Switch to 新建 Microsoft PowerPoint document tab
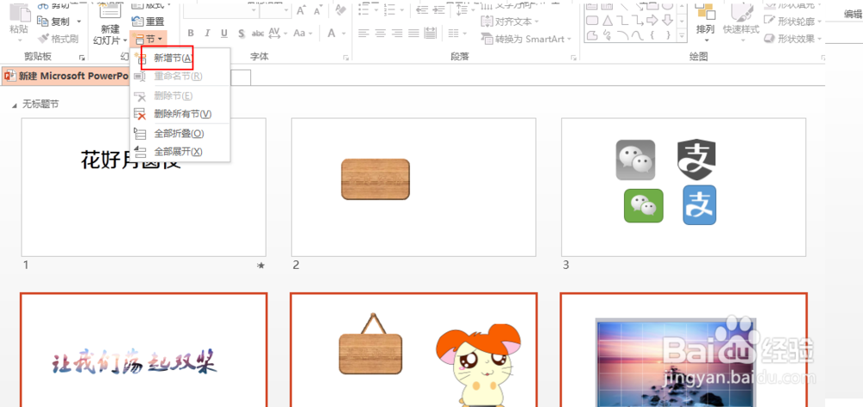The image size is (863, 407). (x=66, y=76)
